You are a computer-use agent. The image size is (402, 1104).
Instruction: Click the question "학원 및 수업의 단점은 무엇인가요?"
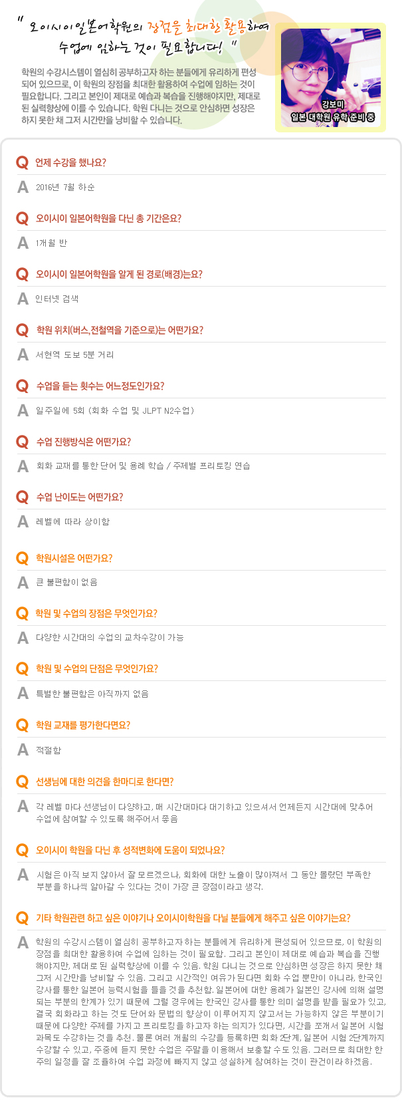[x=96, y=669]
